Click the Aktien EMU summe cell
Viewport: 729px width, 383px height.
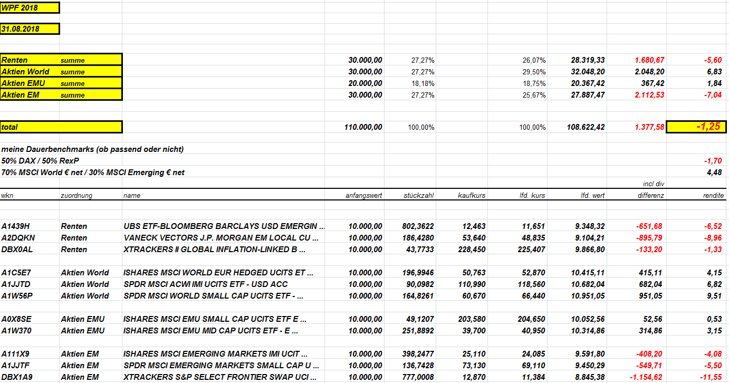coord(61,83)
